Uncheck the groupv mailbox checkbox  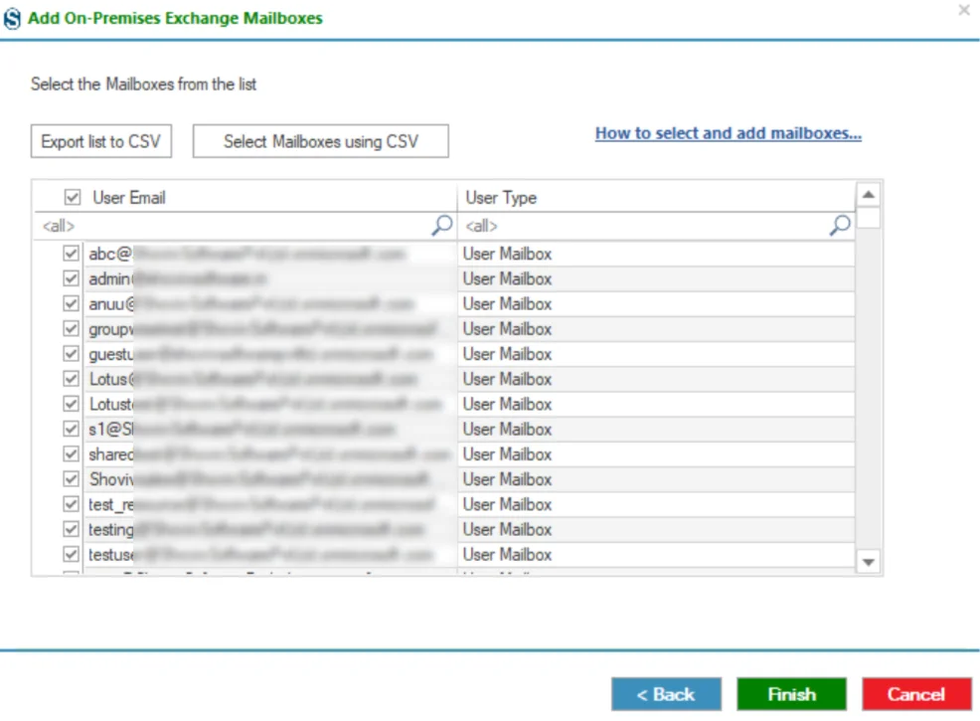pos(72,328)
